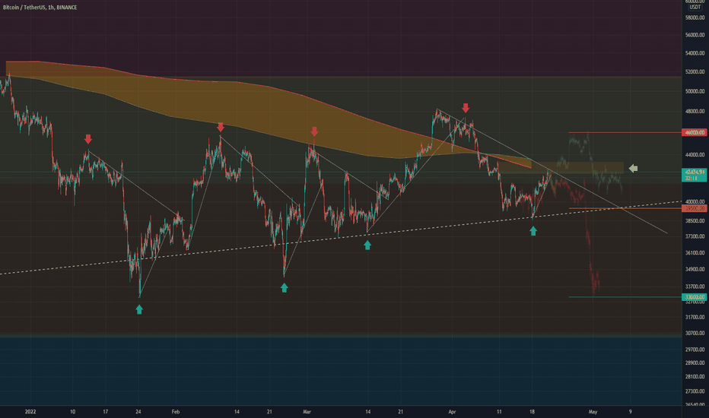
Task: Click the 11 date label in April
Action: (499, 412)
